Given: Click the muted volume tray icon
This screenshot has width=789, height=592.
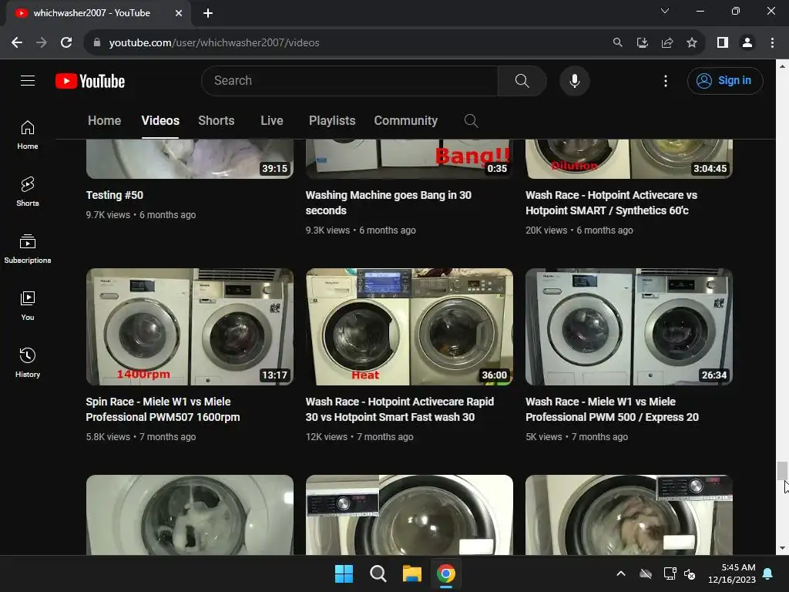Looking at the screenshot, I should point(690,573).
